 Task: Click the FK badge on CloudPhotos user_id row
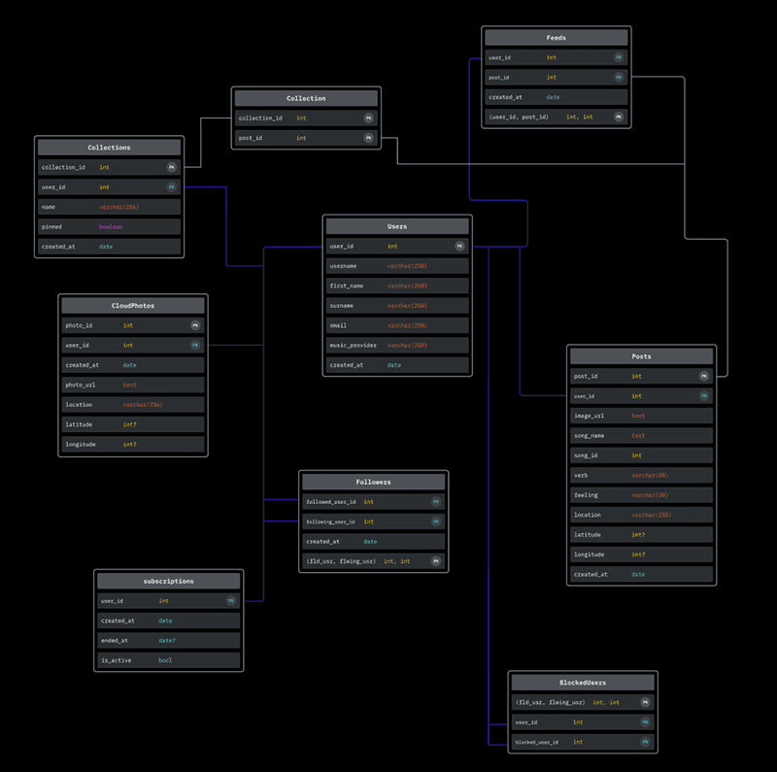pyautogui.click(x=195, y=346)
